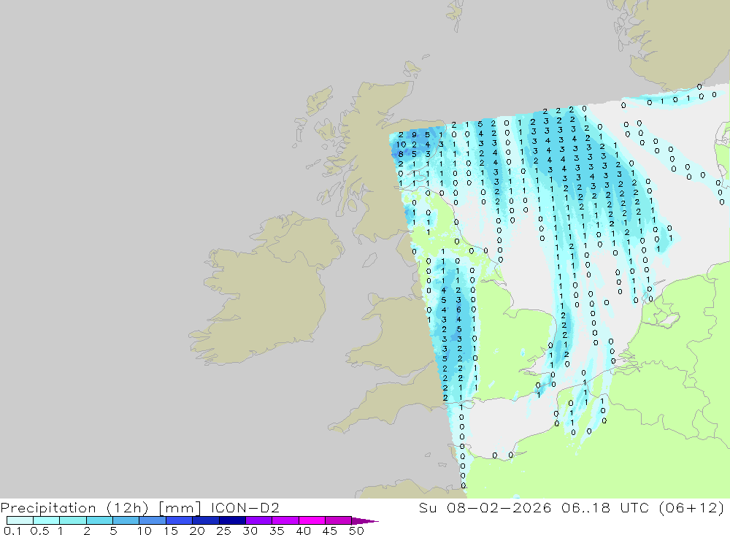This screenshot has width=730, height=535.
Task: Click the legend label '35'
Action: [x=277, y=531]
